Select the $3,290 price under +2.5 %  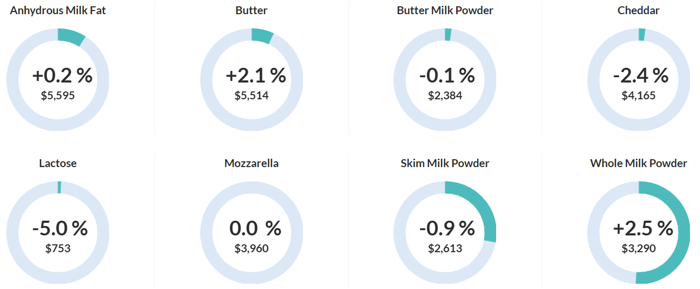point(638,249)
